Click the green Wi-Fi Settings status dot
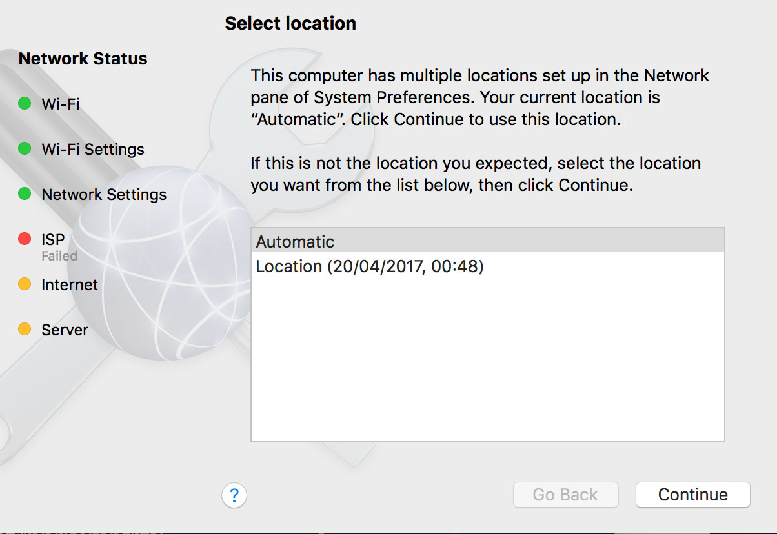The image size is (777, 534). (x=25, y=149)
